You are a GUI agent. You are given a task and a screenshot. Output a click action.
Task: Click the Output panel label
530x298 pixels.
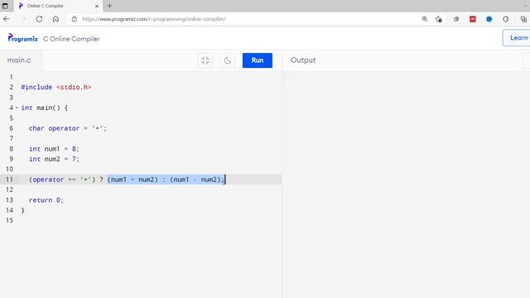pos(303,60)
